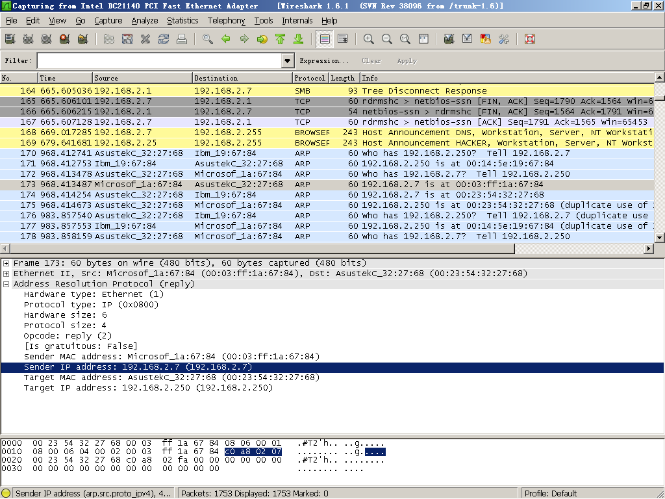Restart the running live capture icon
The width and height of the screenshot is (665, 499).
(x=83, y=40)
